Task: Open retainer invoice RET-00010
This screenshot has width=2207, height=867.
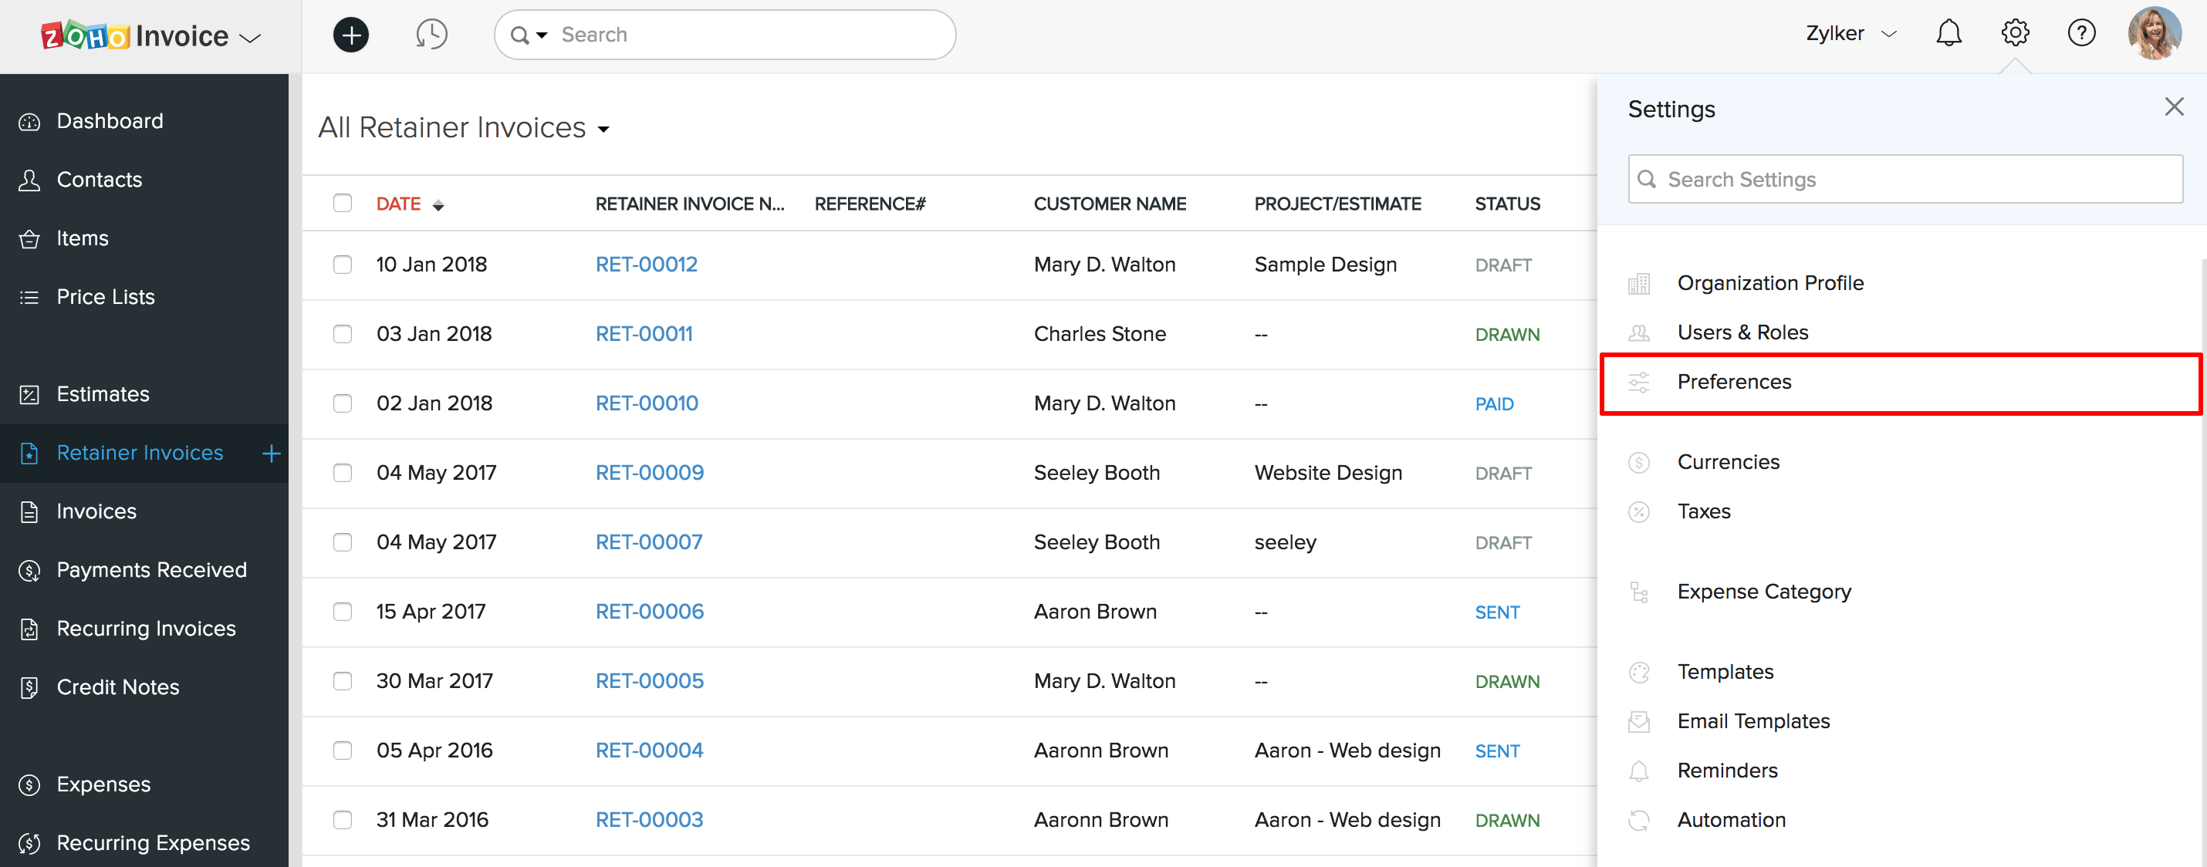Action: [646, 403]
